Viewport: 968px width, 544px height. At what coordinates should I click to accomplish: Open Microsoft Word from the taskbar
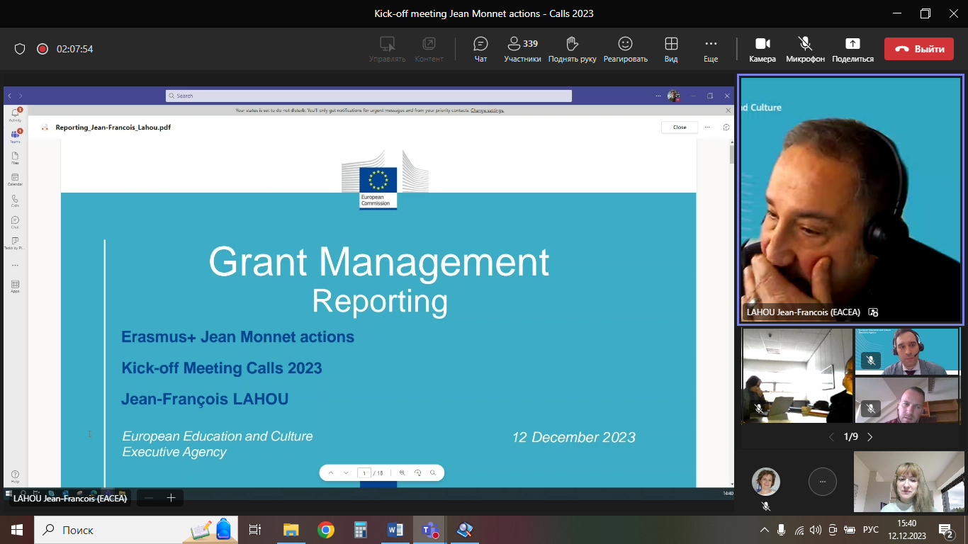click(395, 530)
